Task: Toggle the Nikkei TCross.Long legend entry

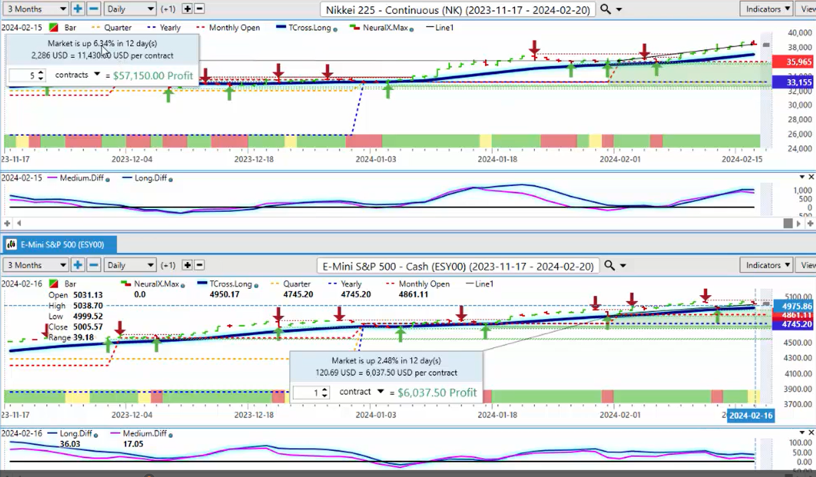Action: tap(307, 28)
